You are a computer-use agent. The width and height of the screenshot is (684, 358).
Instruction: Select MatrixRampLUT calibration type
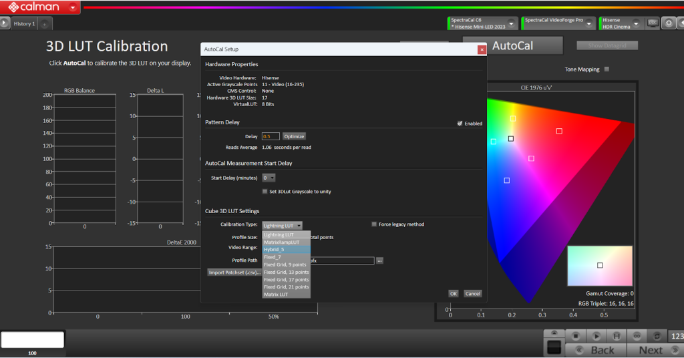coord(286,242)
